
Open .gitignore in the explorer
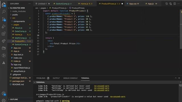pos(20,75)
